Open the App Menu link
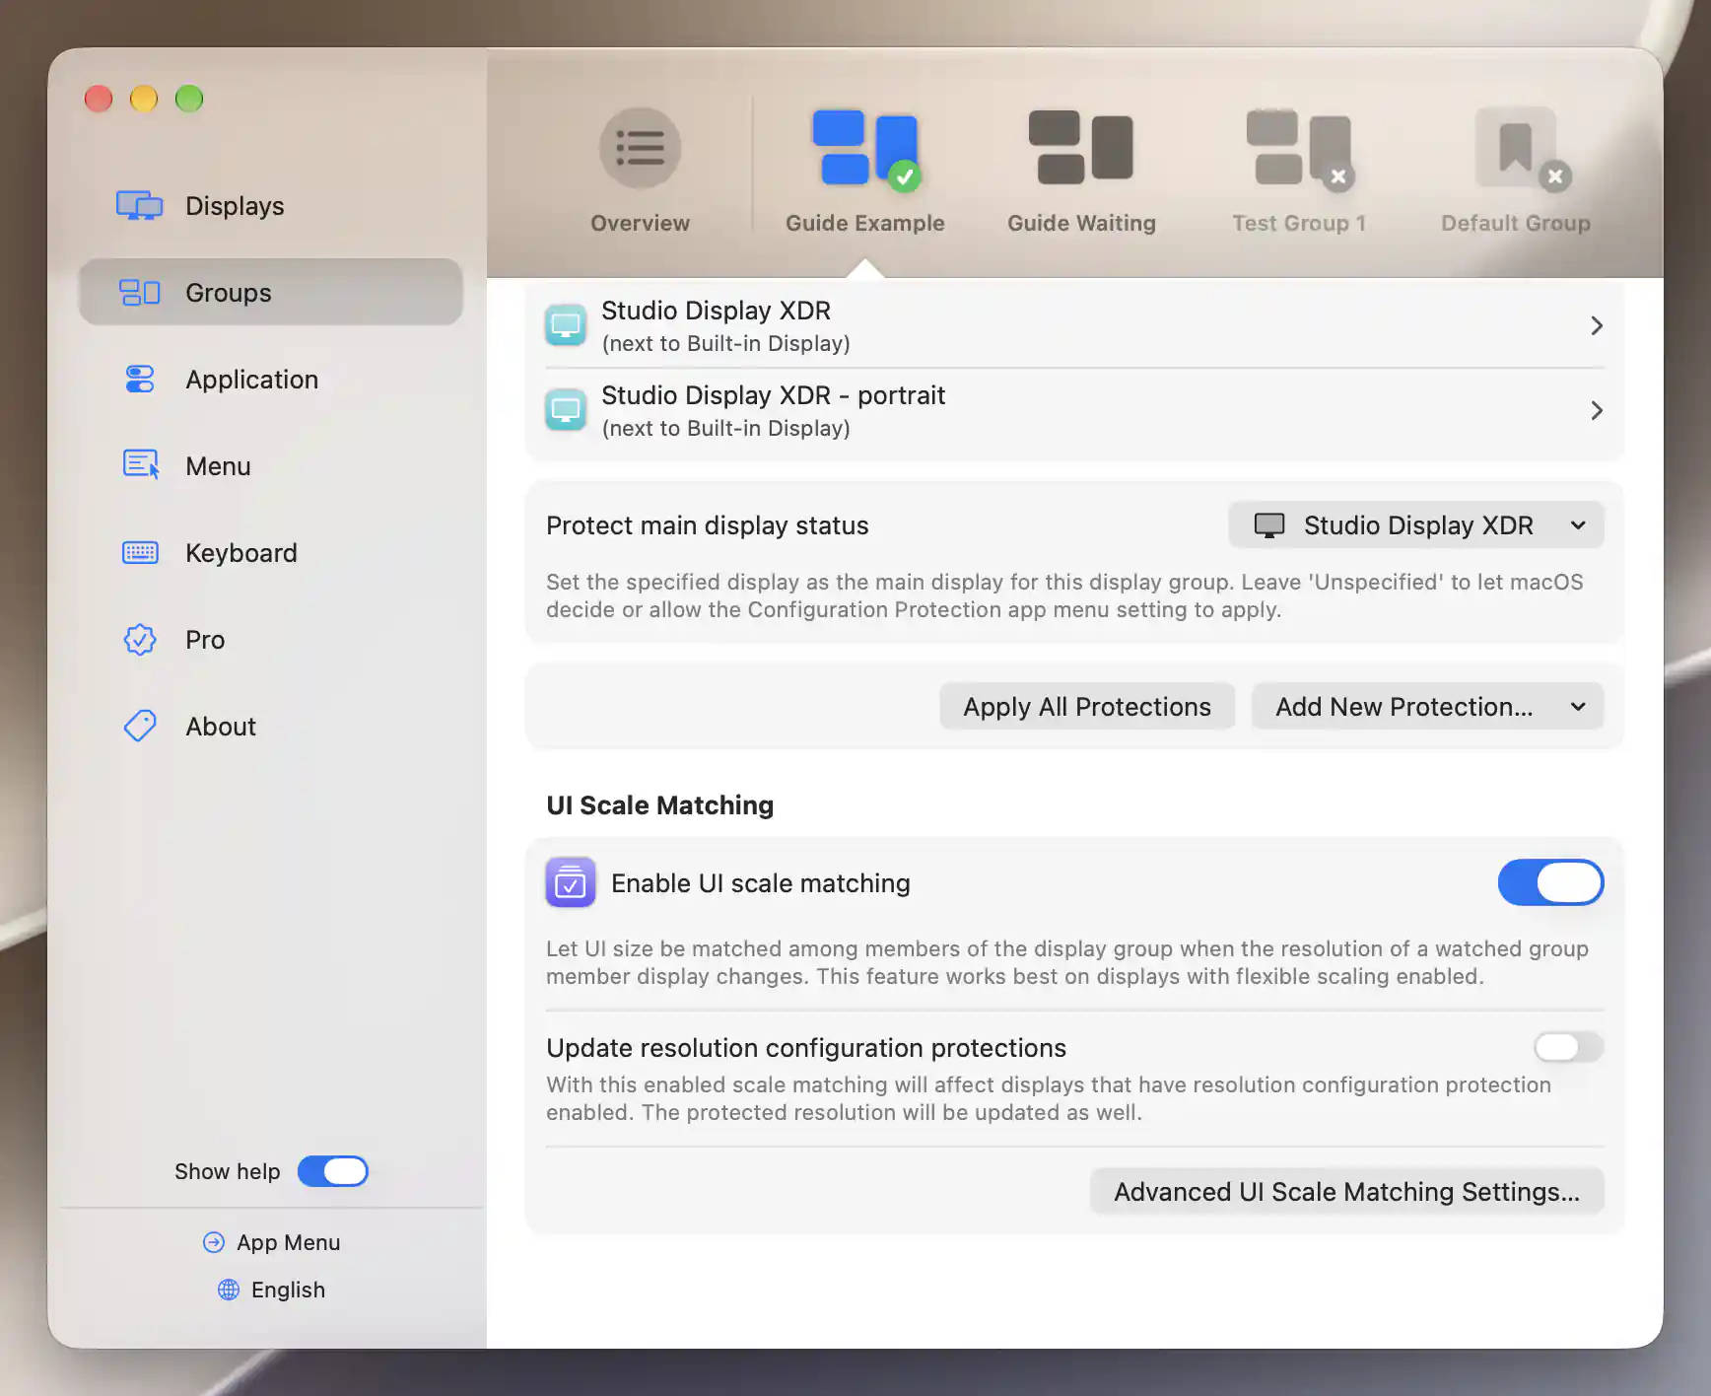1711x1396 pixels. coord(288,1242)
